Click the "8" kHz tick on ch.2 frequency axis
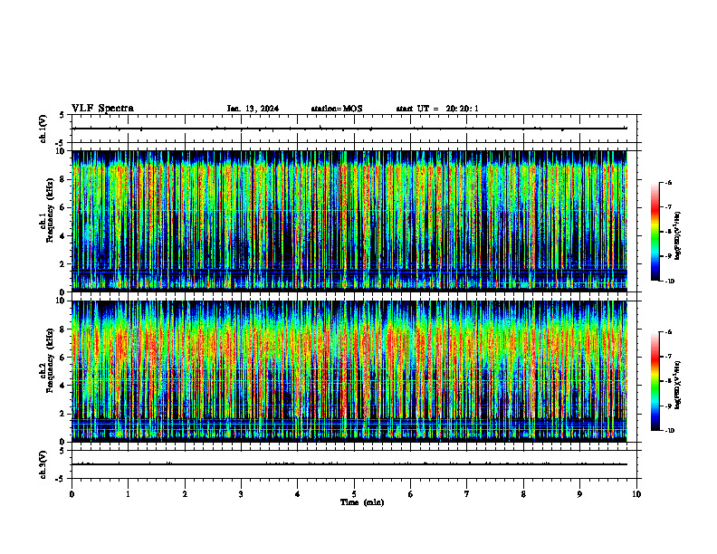 click(x=63, y=330)
